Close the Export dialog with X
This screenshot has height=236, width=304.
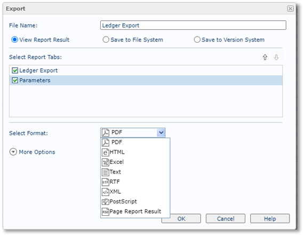pos(290,9)
